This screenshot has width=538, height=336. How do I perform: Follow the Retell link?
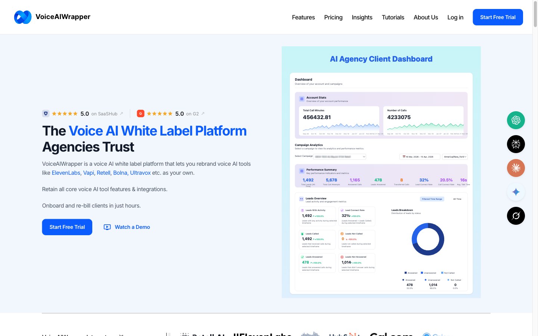click(x=103, y=173)
